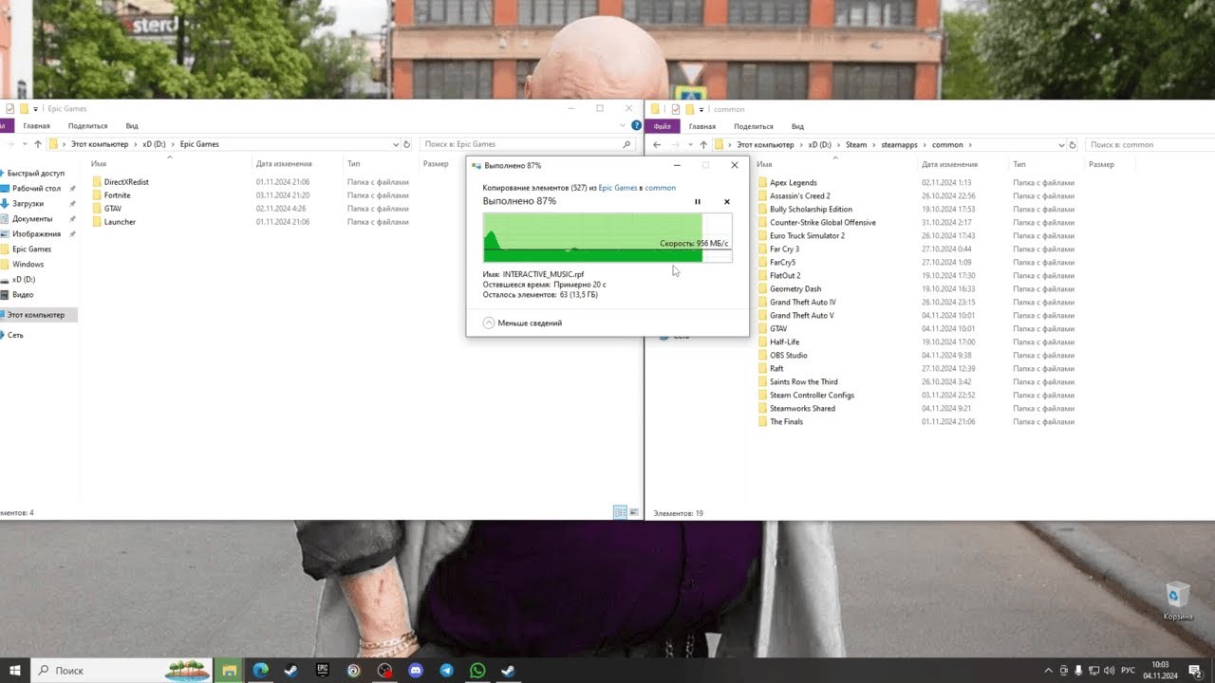Open Microsoft Edge from the taskbar
The height and width of the screenshot is (683, 1215).
259,670
